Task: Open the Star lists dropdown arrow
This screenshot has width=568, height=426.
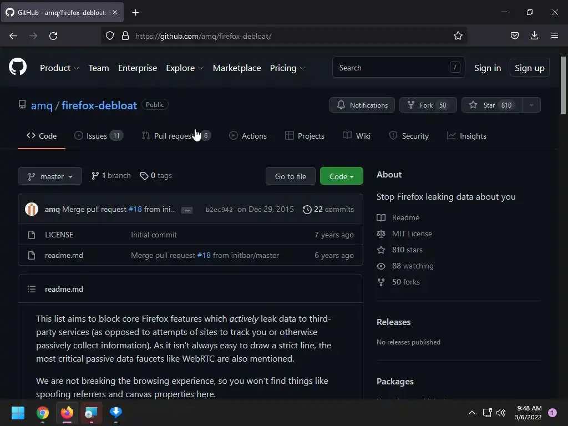Action: [x=531, y=105]
